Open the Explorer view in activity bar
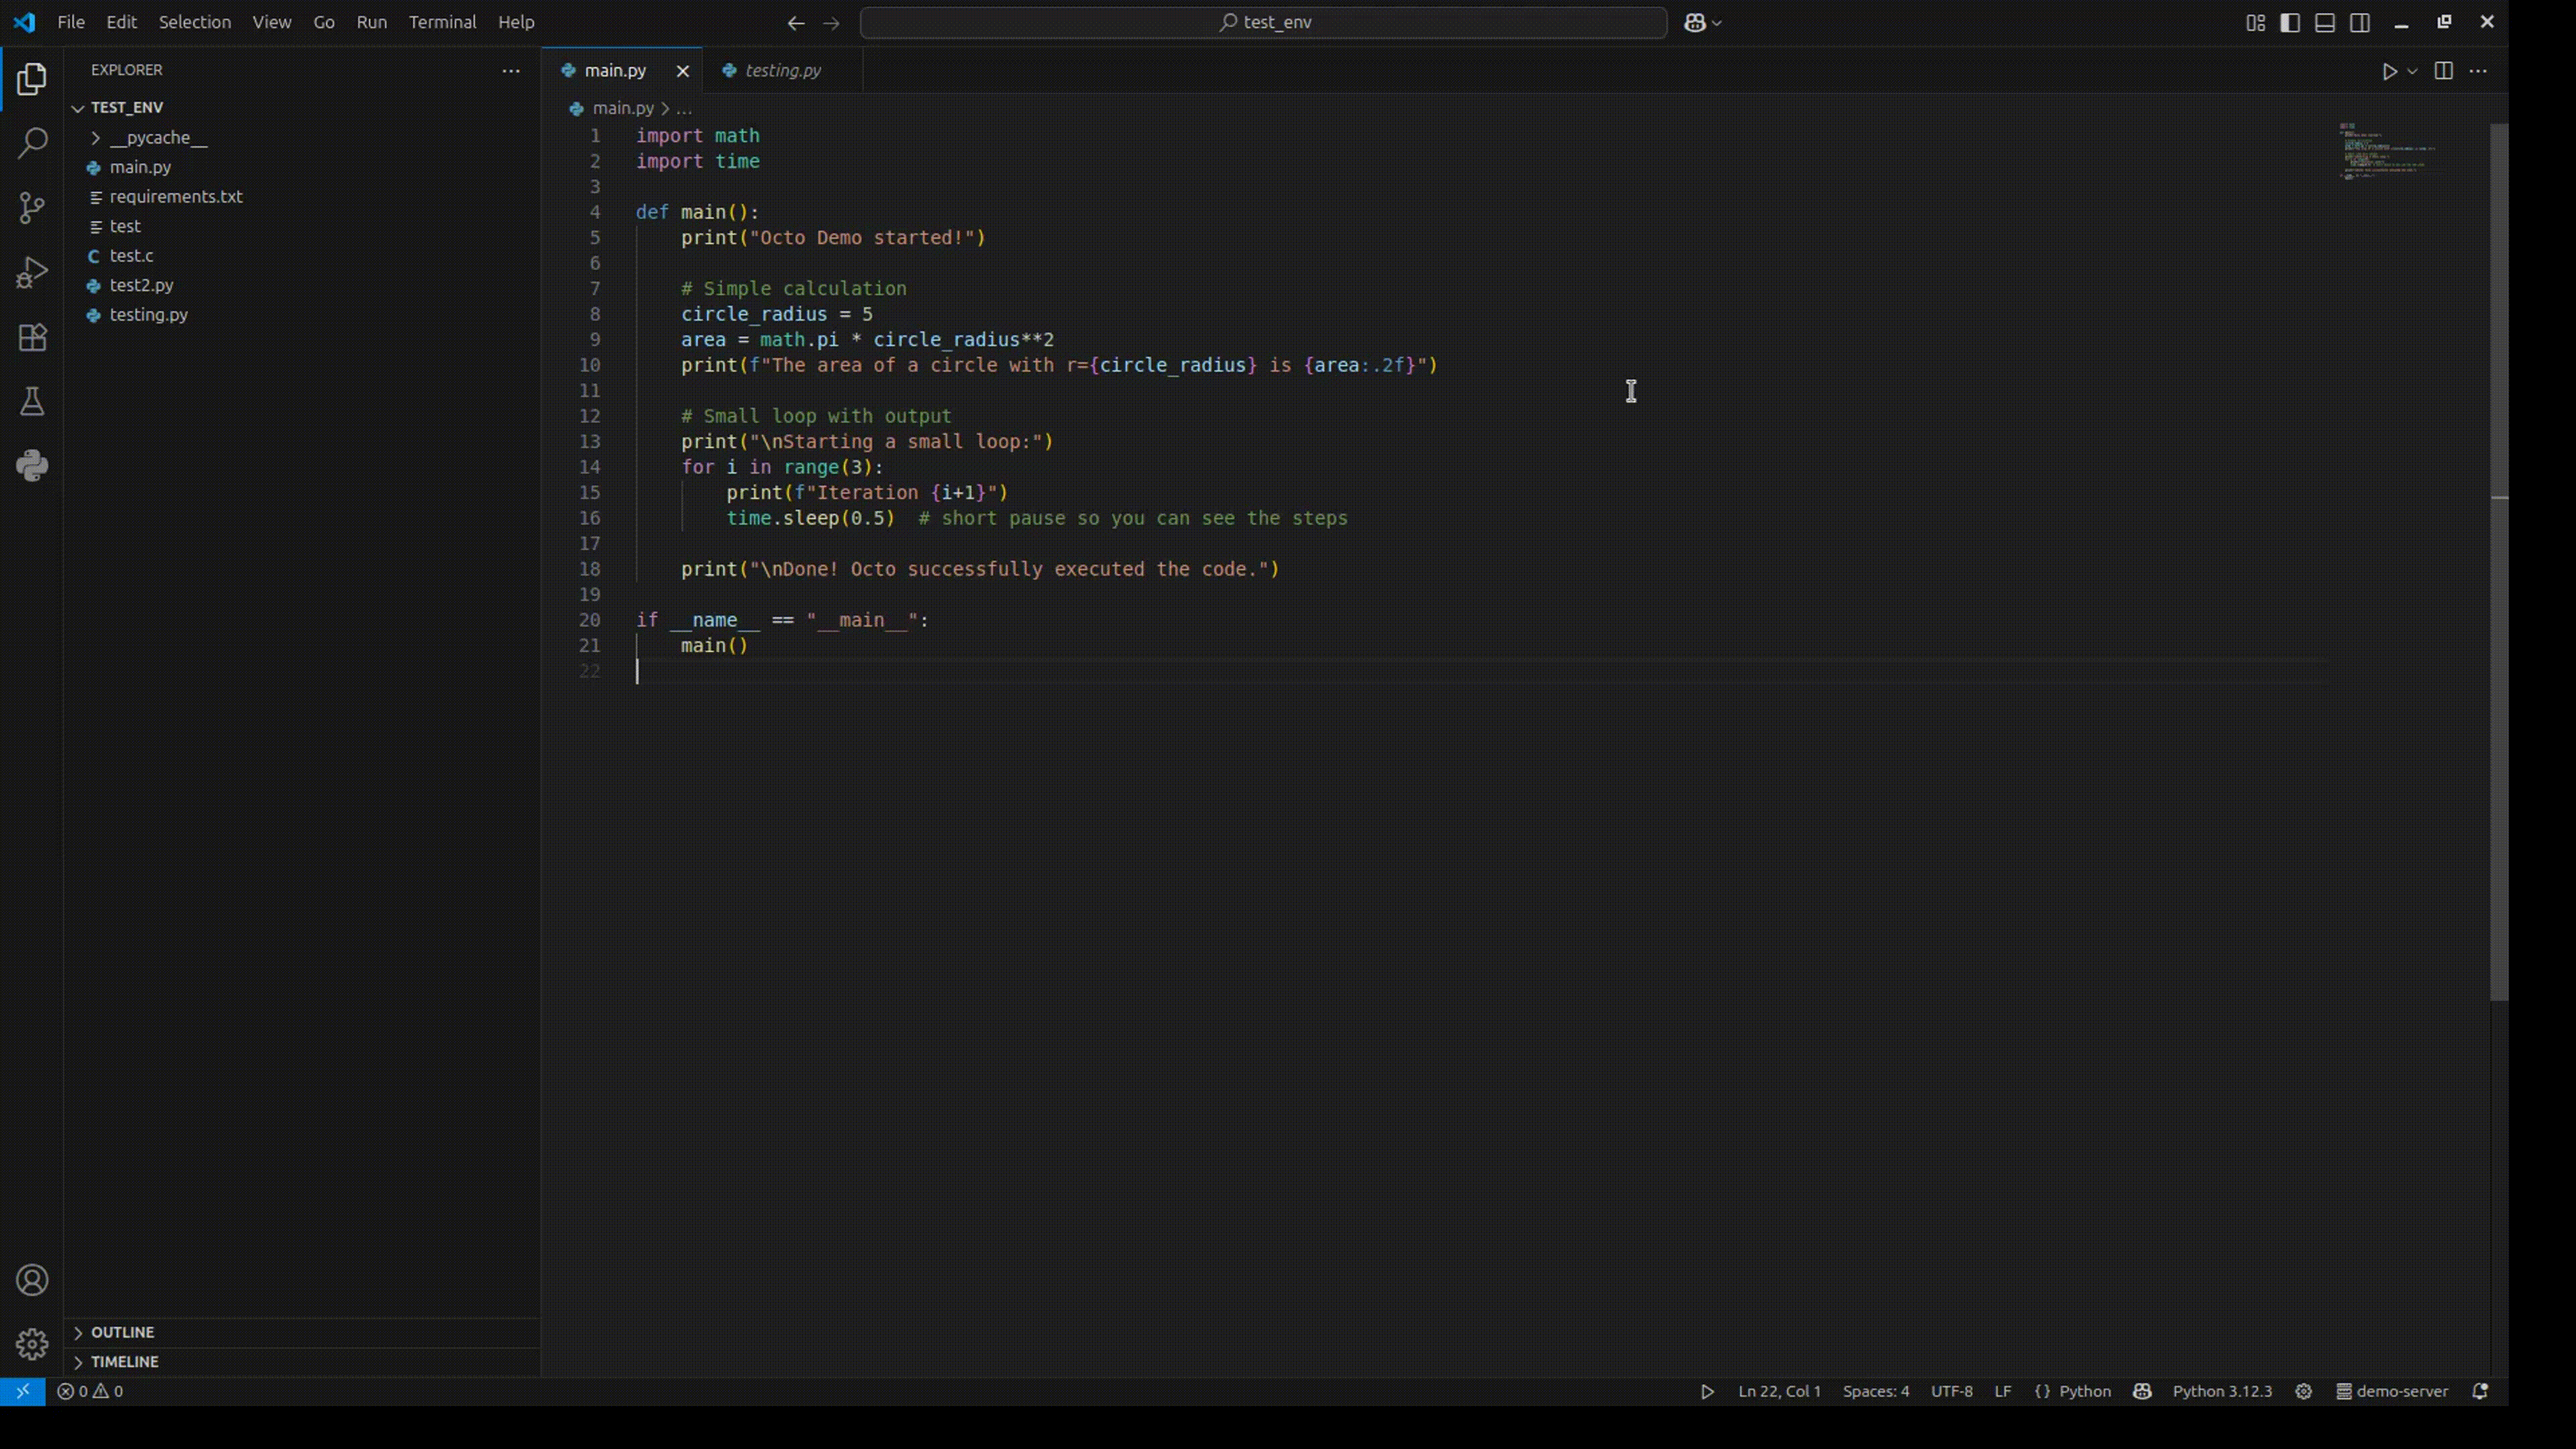 click(x=32, y=79)
